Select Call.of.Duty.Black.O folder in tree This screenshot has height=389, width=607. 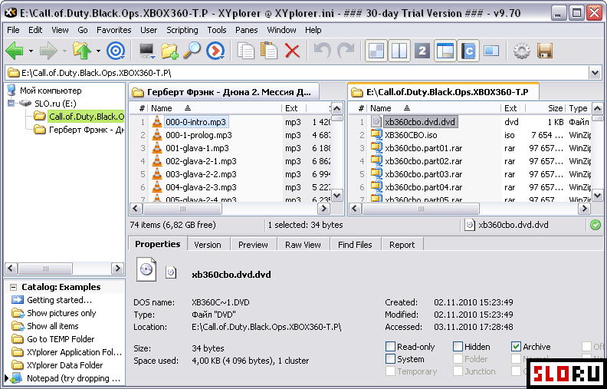point(87,116)
